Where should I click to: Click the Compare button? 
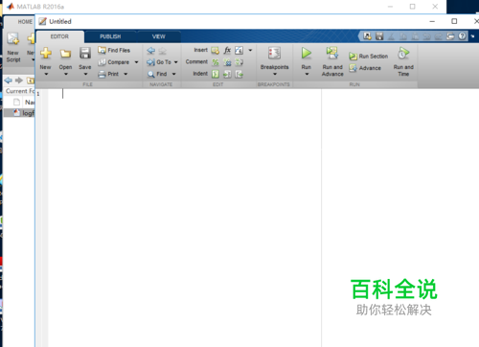pyautogui.click(x=114, y=62)
